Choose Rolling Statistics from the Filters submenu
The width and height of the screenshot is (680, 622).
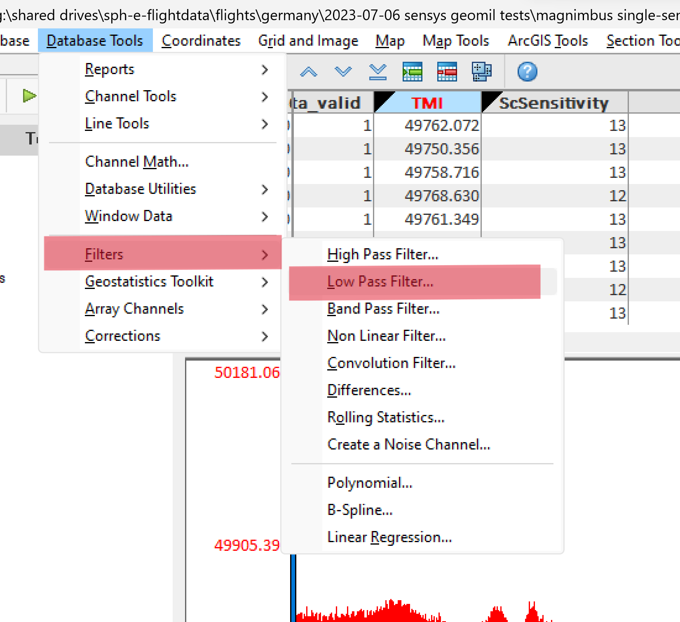(386, 417)
